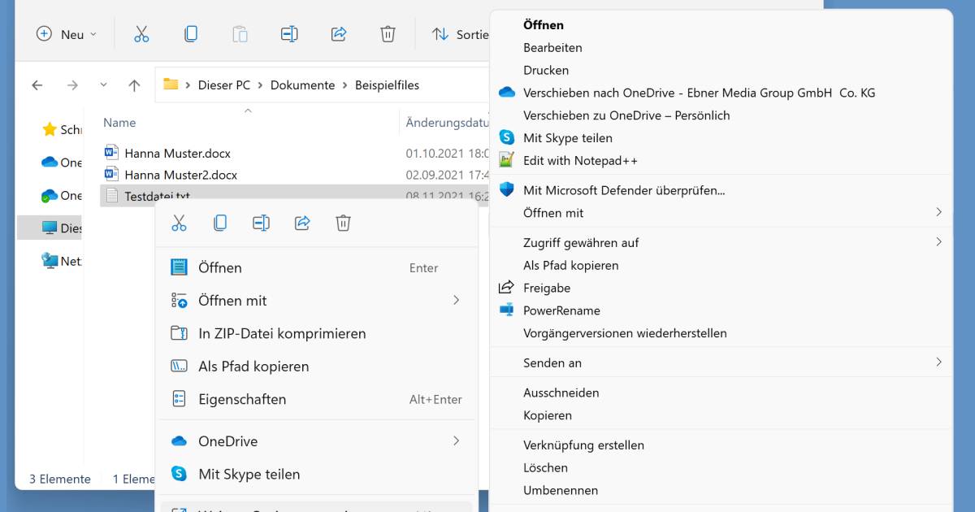975x512 pixels.
Task: Click the Delete trash icon in the top toolbar
Action: 388,34
